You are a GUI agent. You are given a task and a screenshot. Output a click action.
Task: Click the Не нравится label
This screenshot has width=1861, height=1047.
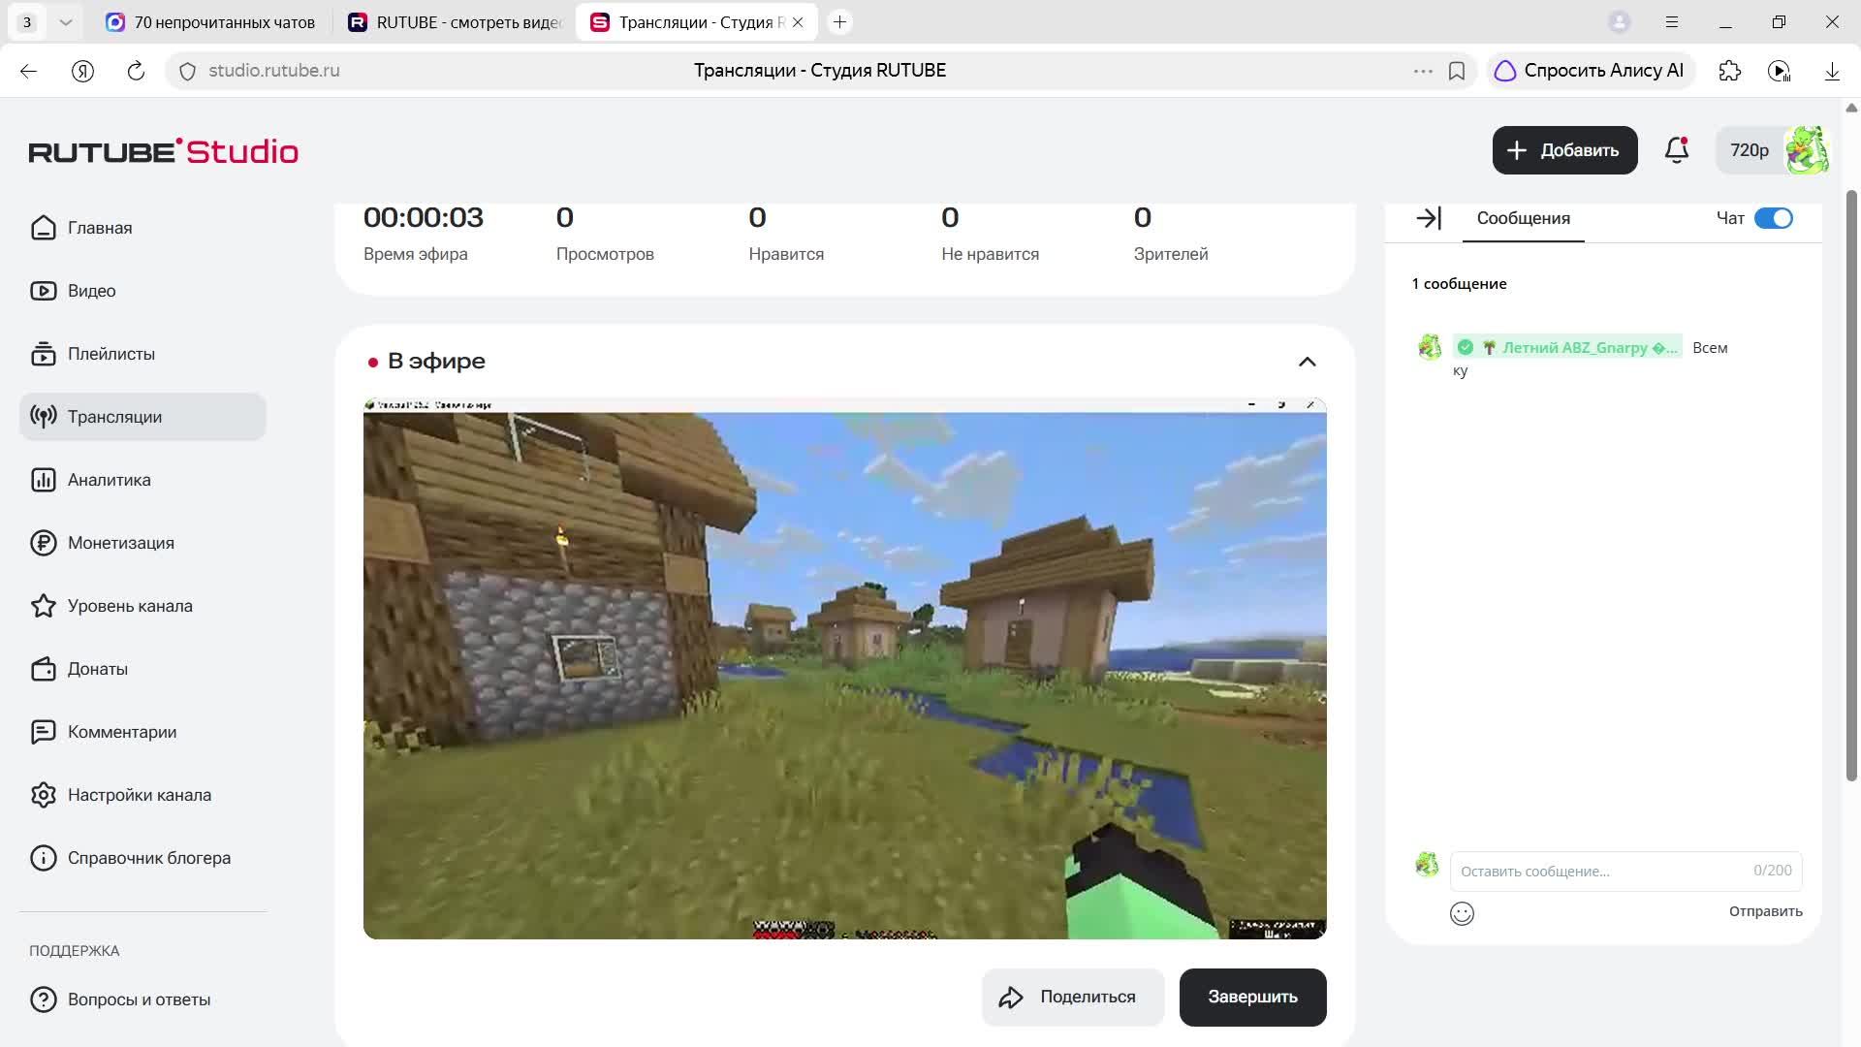pyautogui.click(x=990, y=254)
